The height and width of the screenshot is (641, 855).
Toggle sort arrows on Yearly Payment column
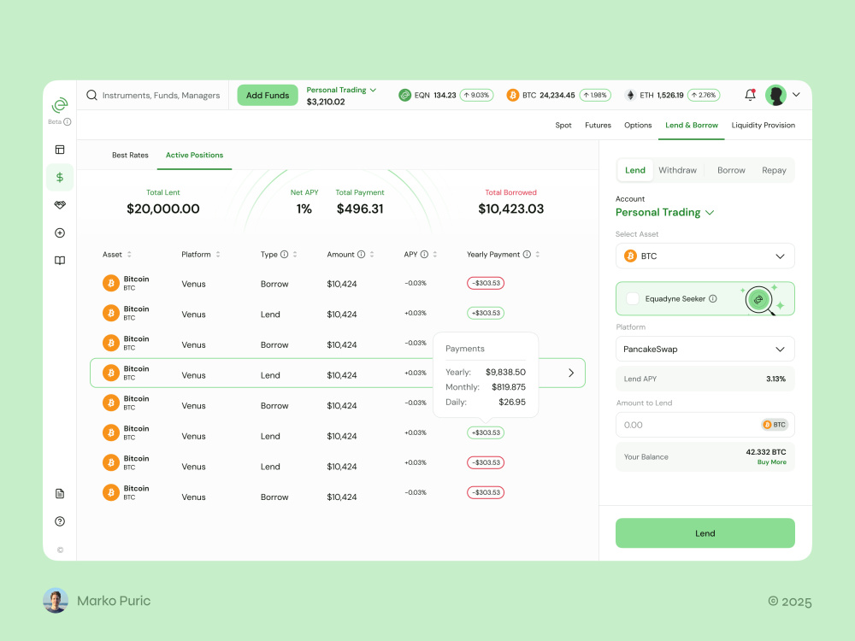pos(538,255)
